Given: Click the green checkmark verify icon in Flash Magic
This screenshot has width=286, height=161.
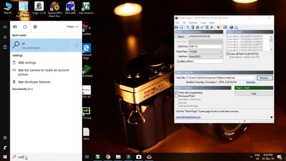Looking at the screenshot, I should [x=202, y=27].
